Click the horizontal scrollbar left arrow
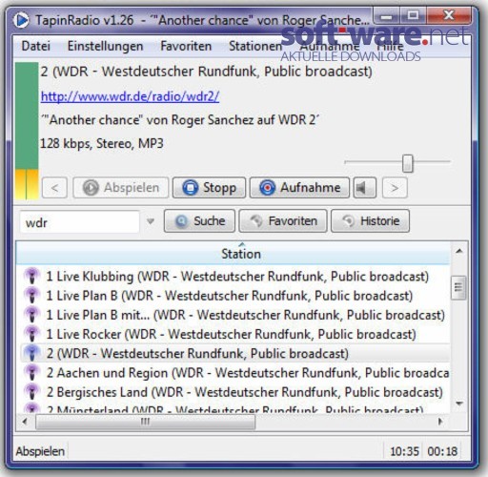 pos(25,422)
